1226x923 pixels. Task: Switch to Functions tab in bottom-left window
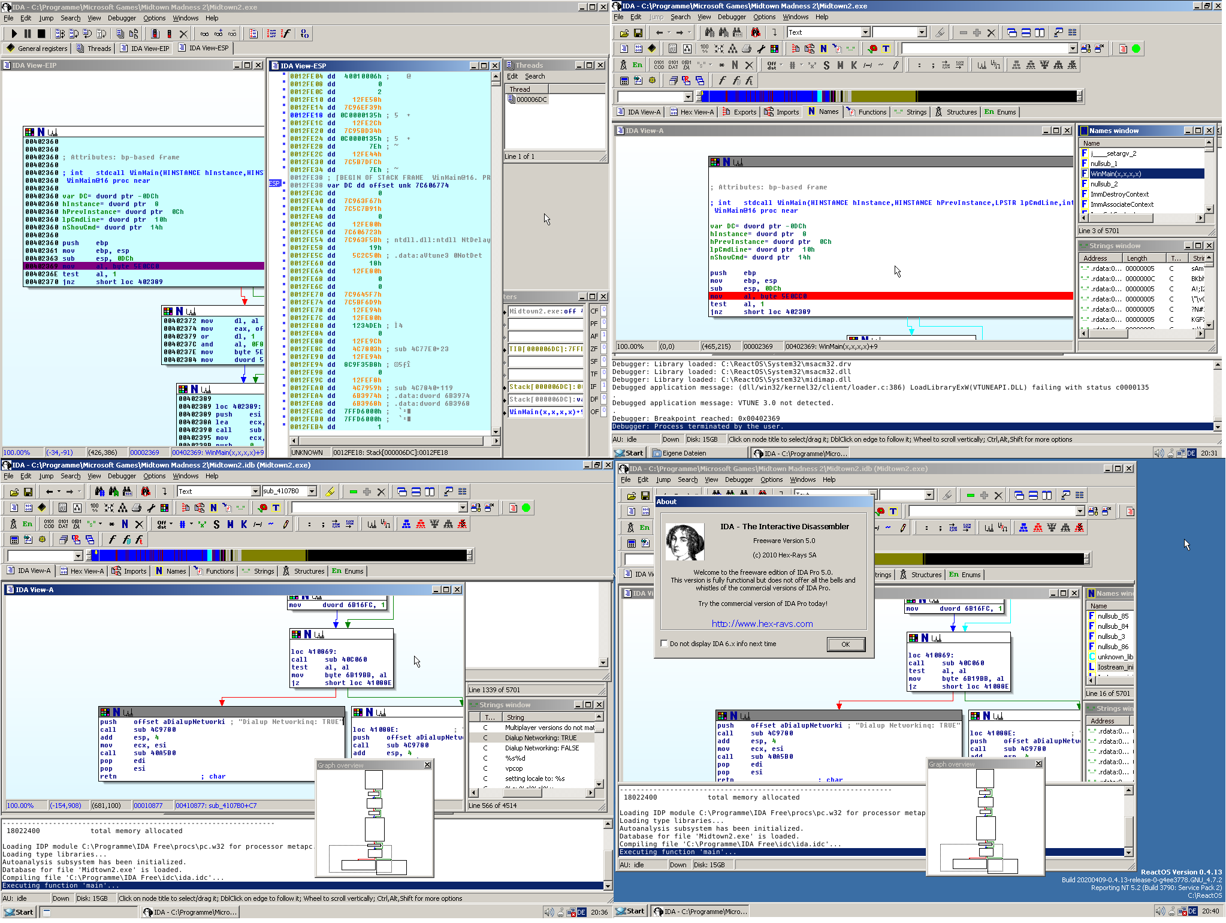(x=214, y=571)
